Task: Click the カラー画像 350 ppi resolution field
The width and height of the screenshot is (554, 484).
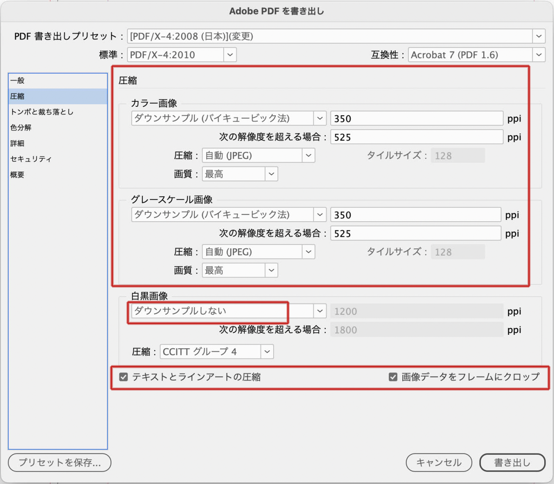Action: 416,119
